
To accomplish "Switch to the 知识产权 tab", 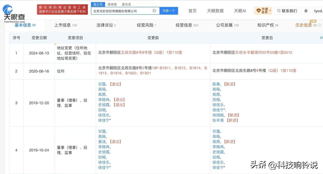I will point(268,25).
